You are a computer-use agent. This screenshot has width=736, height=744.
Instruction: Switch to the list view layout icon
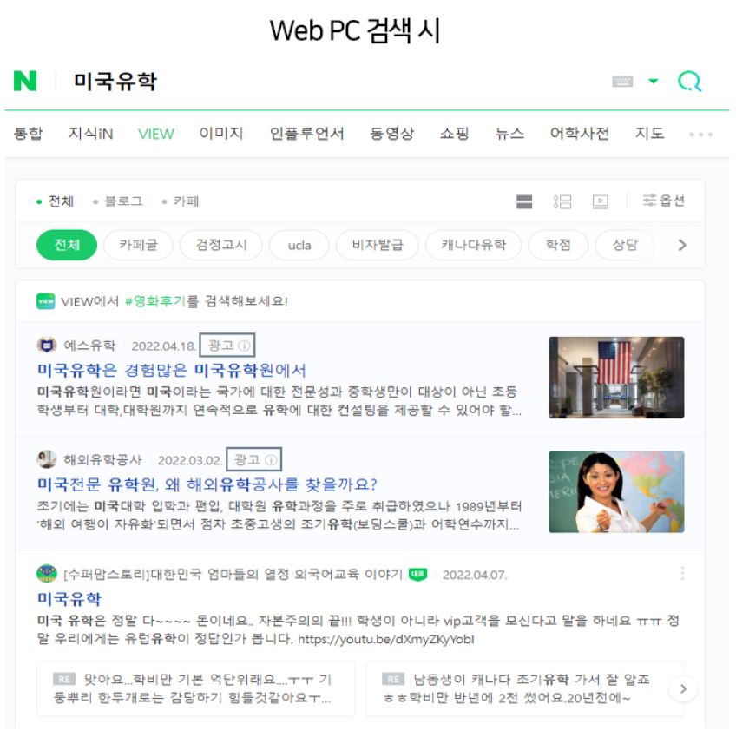(x=524, y=201)
